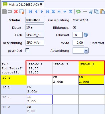This screenshot has height=114, width=105.
Task: Click the move-down triangle icon
Action: pyautogui.click(x=65, y=12)
